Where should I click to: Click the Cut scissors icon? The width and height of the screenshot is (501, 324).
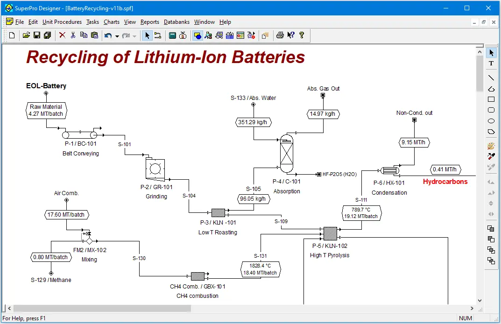[x=73, y=35]
